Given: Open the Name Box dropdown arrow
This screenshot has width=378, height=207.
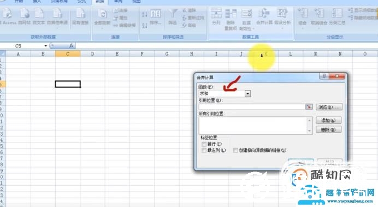Looking at the screenshot, I should click(x=45, y=46).
